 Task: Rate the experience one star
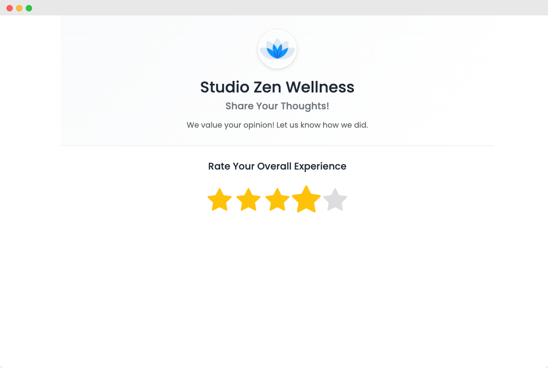(220, 200)
